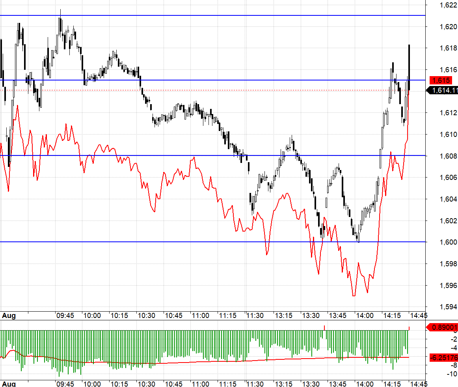Click the red 0.89001 indicator value label
This screenshot has height=387, width=458.
[443, 327]
